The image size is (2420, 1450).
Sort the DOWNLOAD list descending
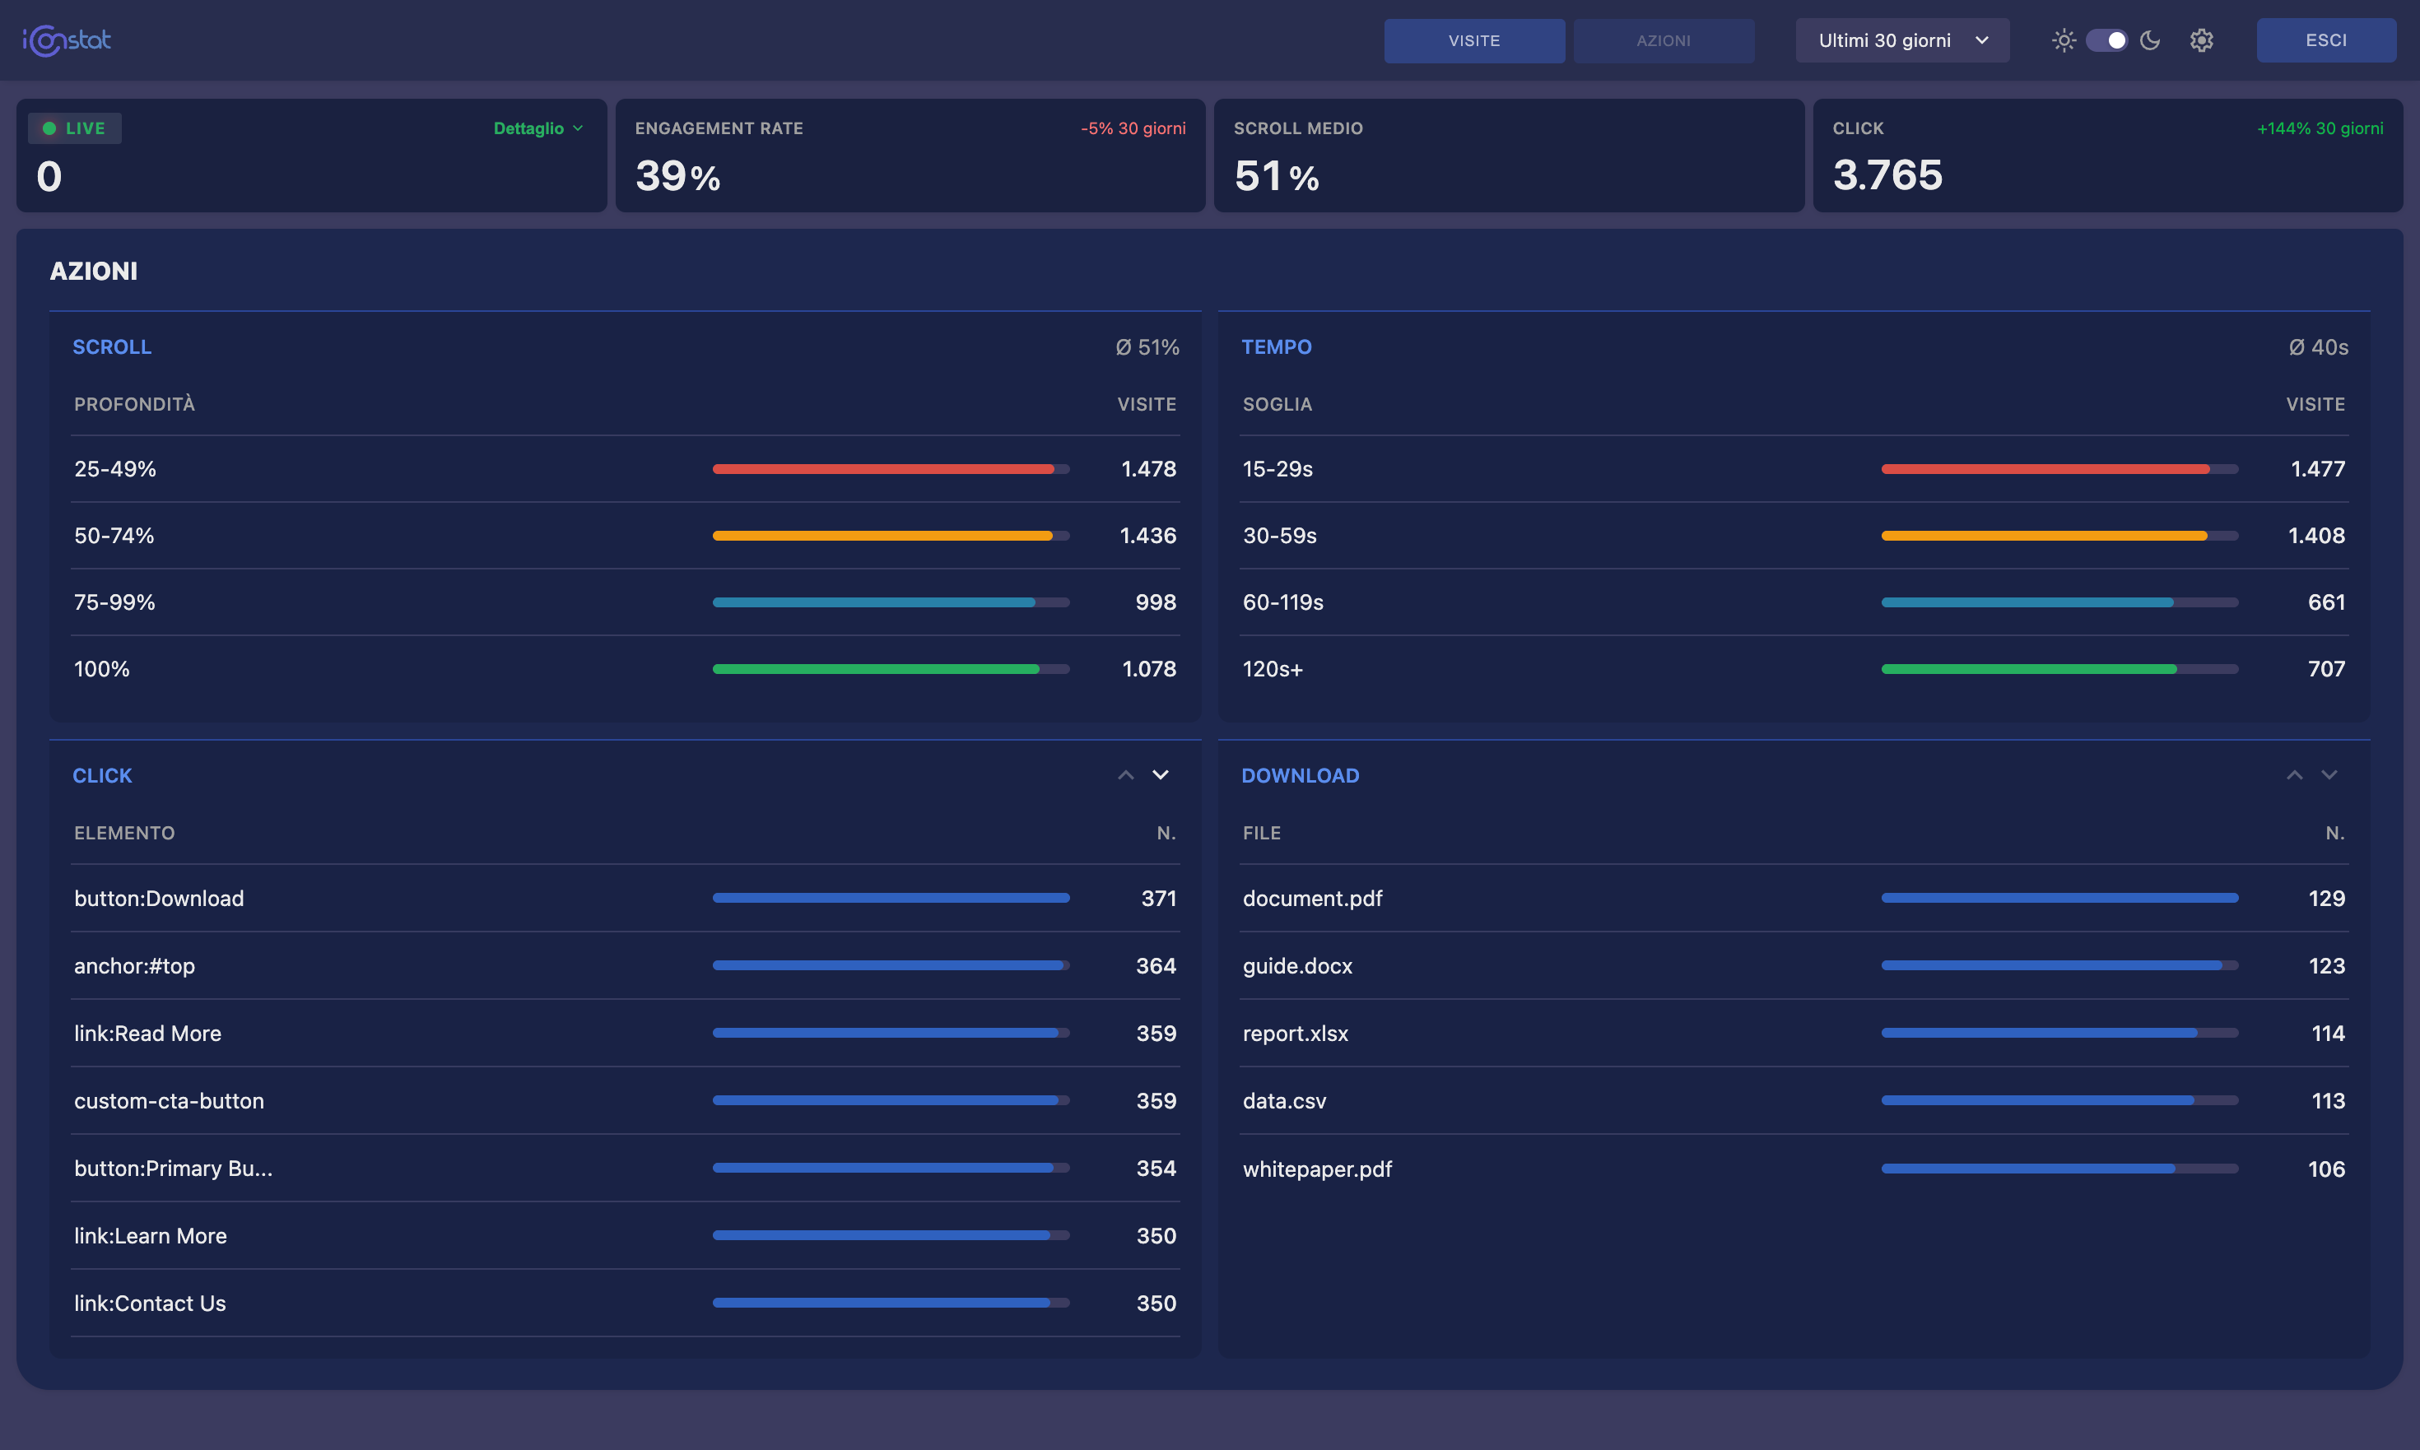[x=2330, y=775]
